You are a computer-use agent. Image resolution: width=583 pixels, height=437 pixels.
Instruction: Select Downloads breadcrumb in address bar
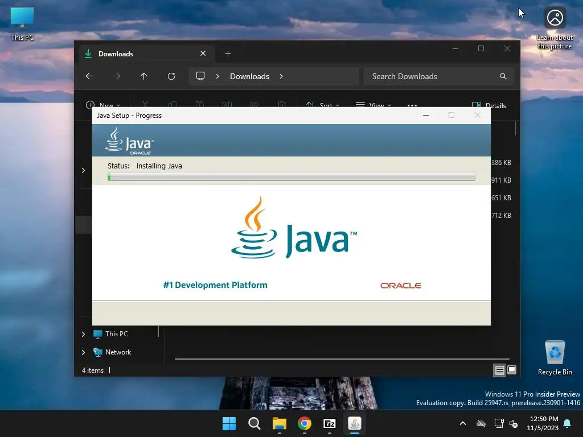249,76
